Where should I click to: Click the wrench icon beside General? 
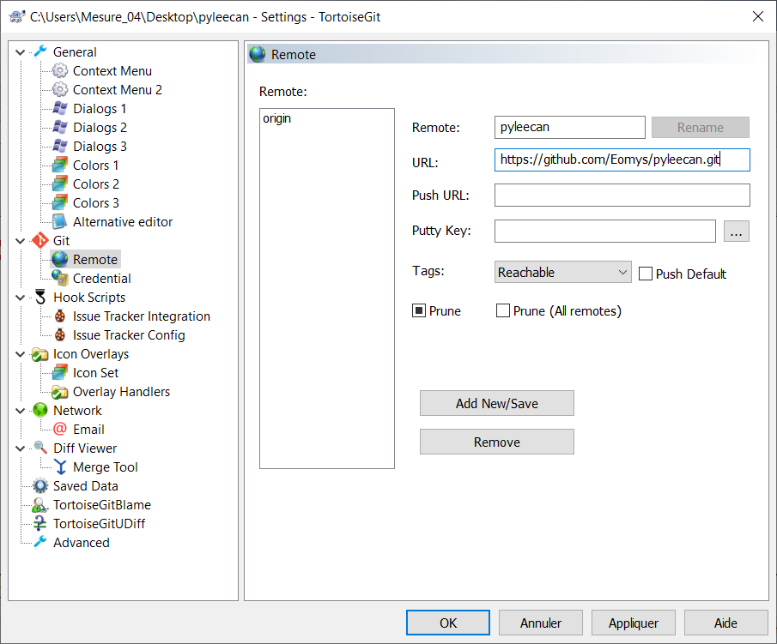[x=40, y=51]
